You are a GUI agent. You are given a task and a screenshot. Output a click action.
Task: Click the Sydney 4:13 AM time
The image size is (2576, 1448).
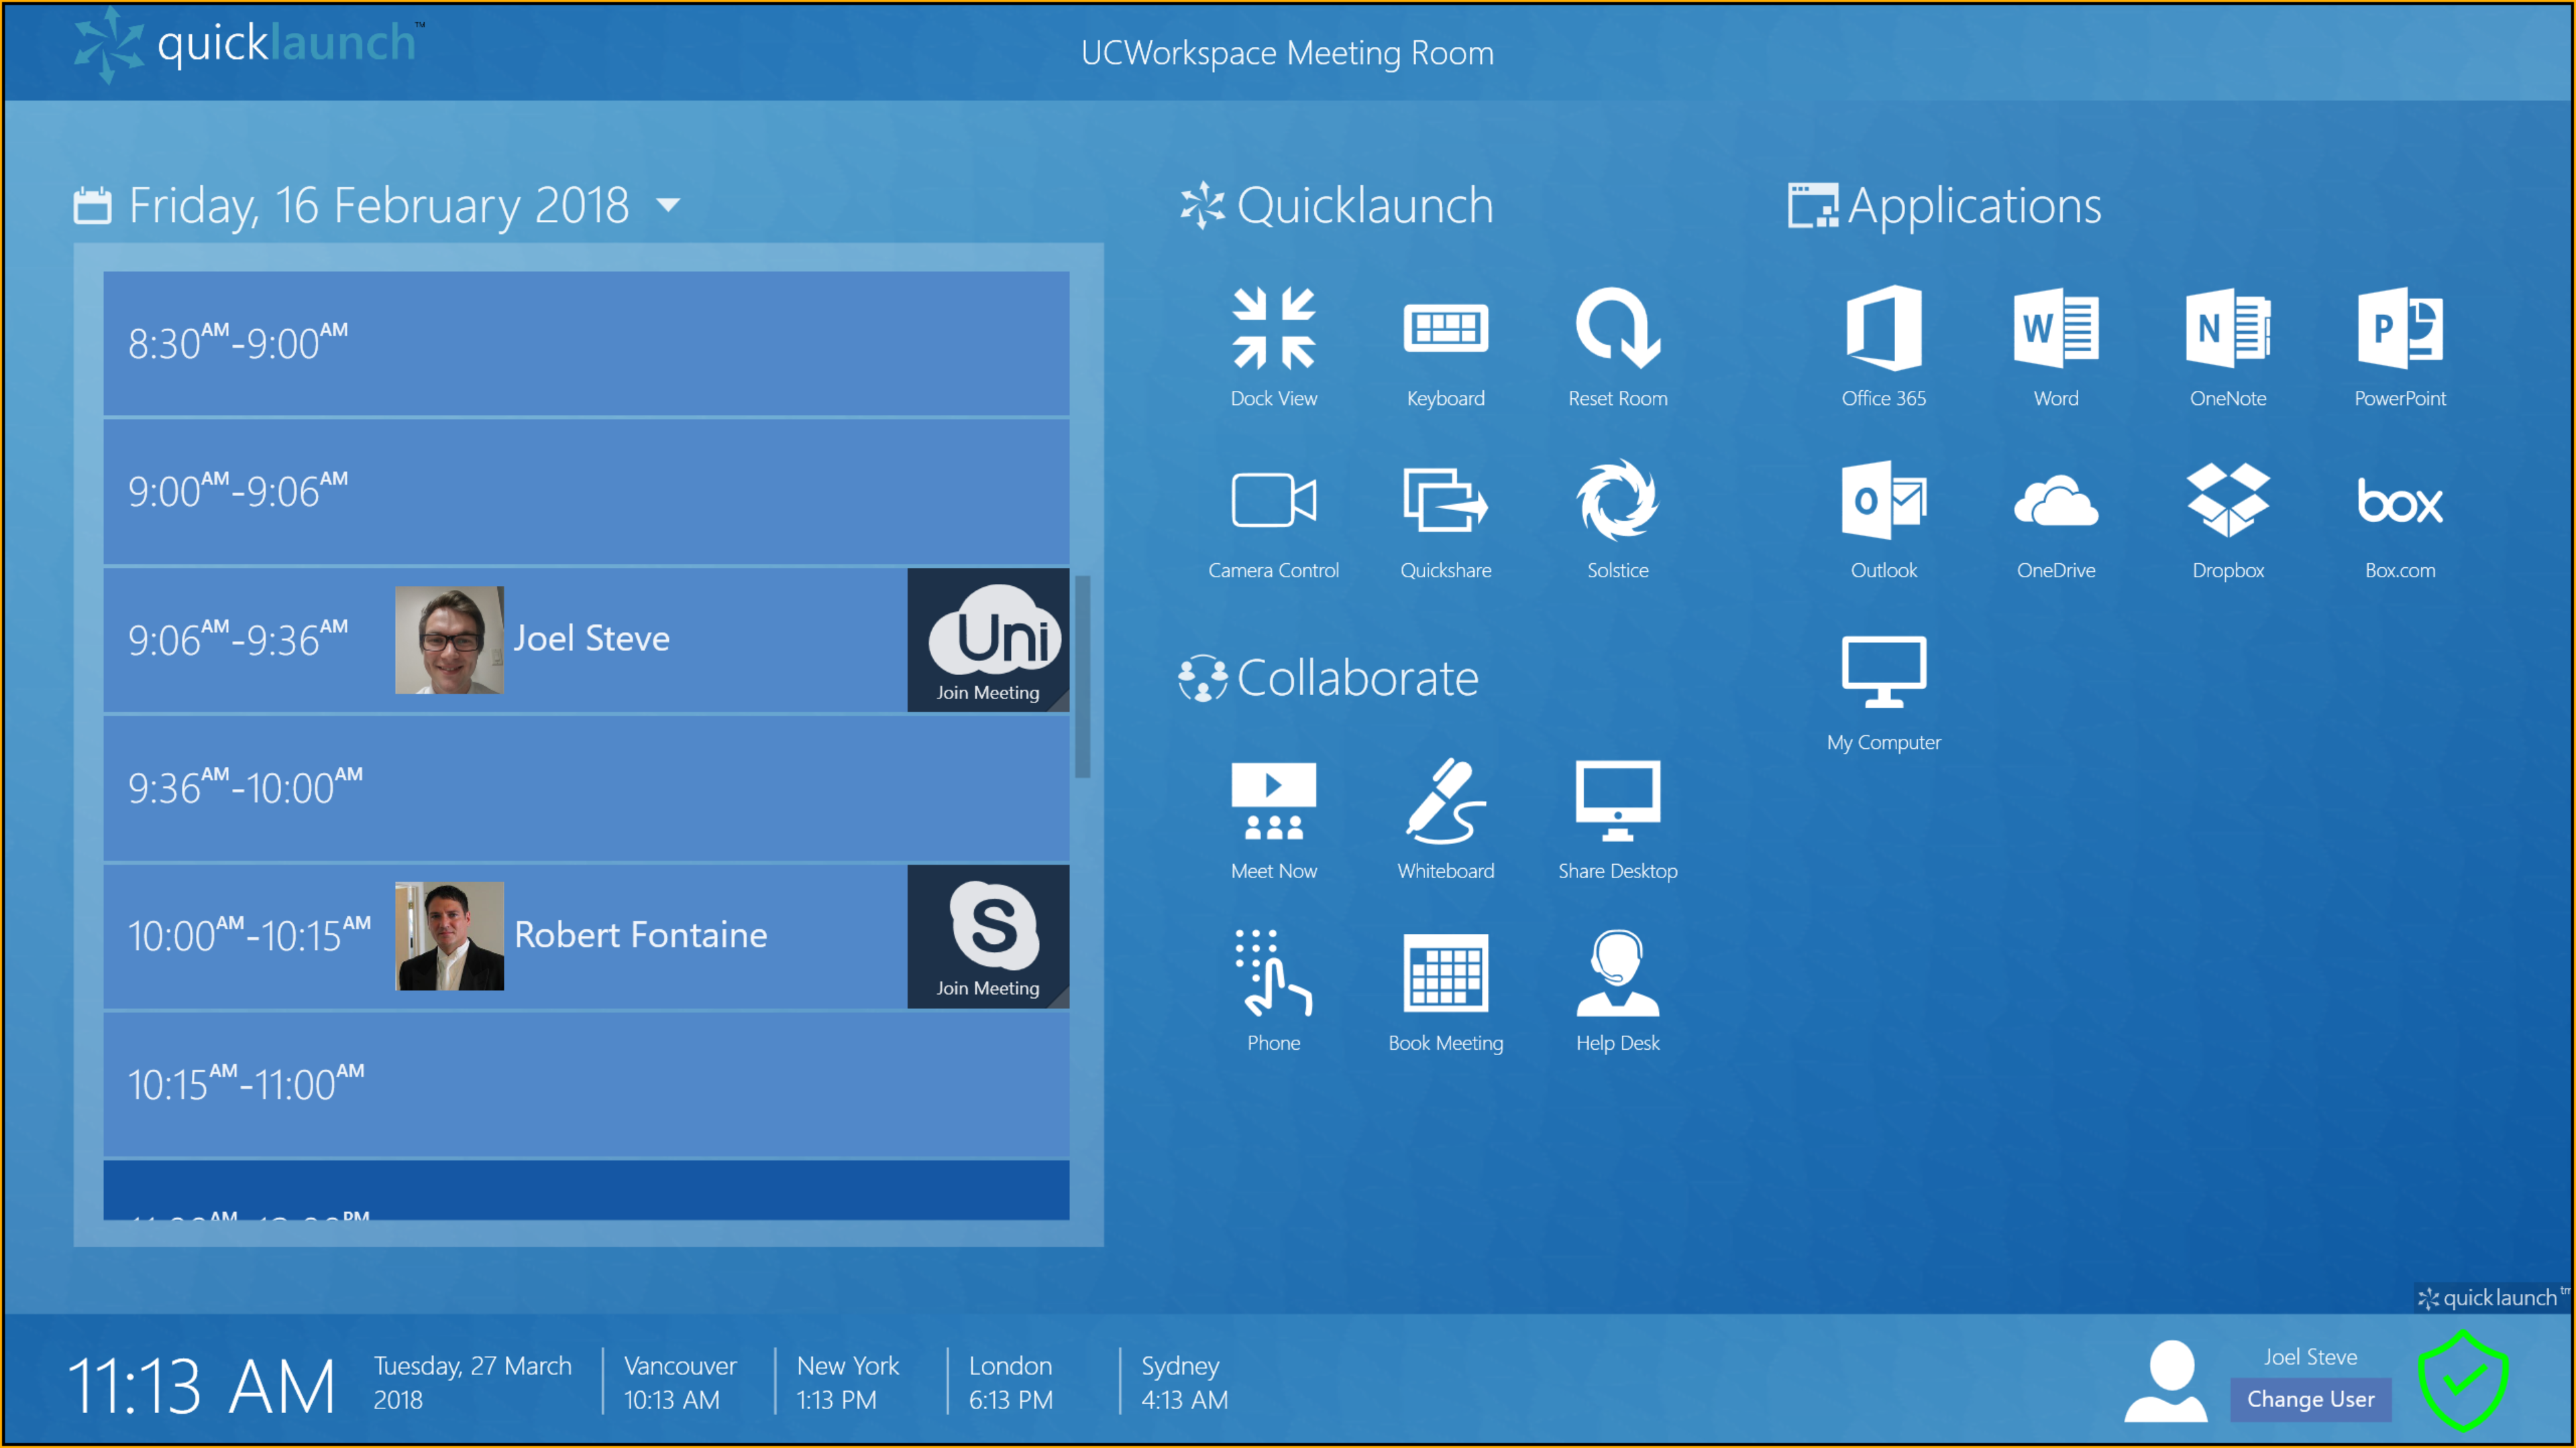click(1185, 1382)
